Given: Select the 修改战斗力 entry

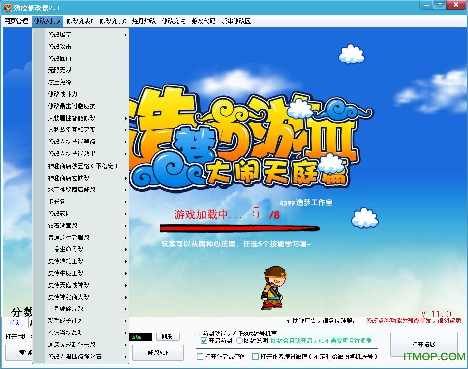Looking at the screenshot, I should pyautogui.click(x=81, y=94).
